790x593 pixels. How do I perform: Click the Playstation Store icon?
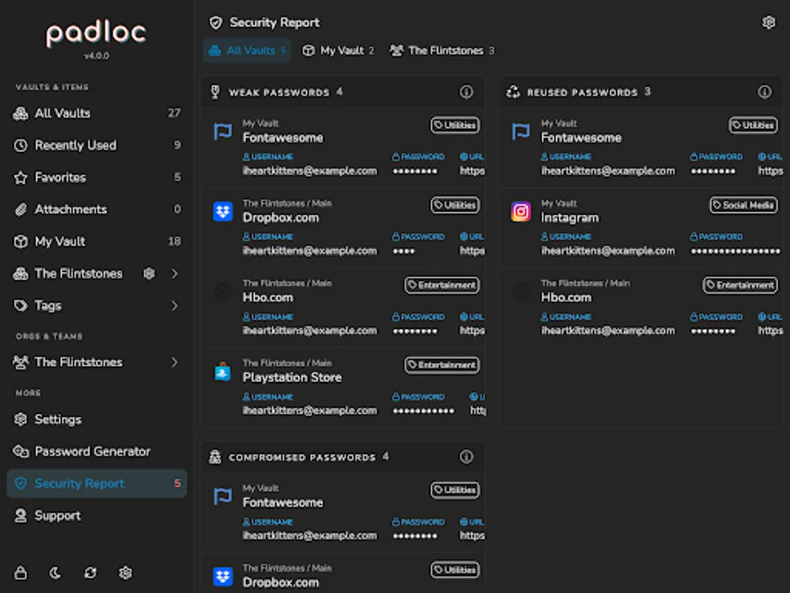223,372
